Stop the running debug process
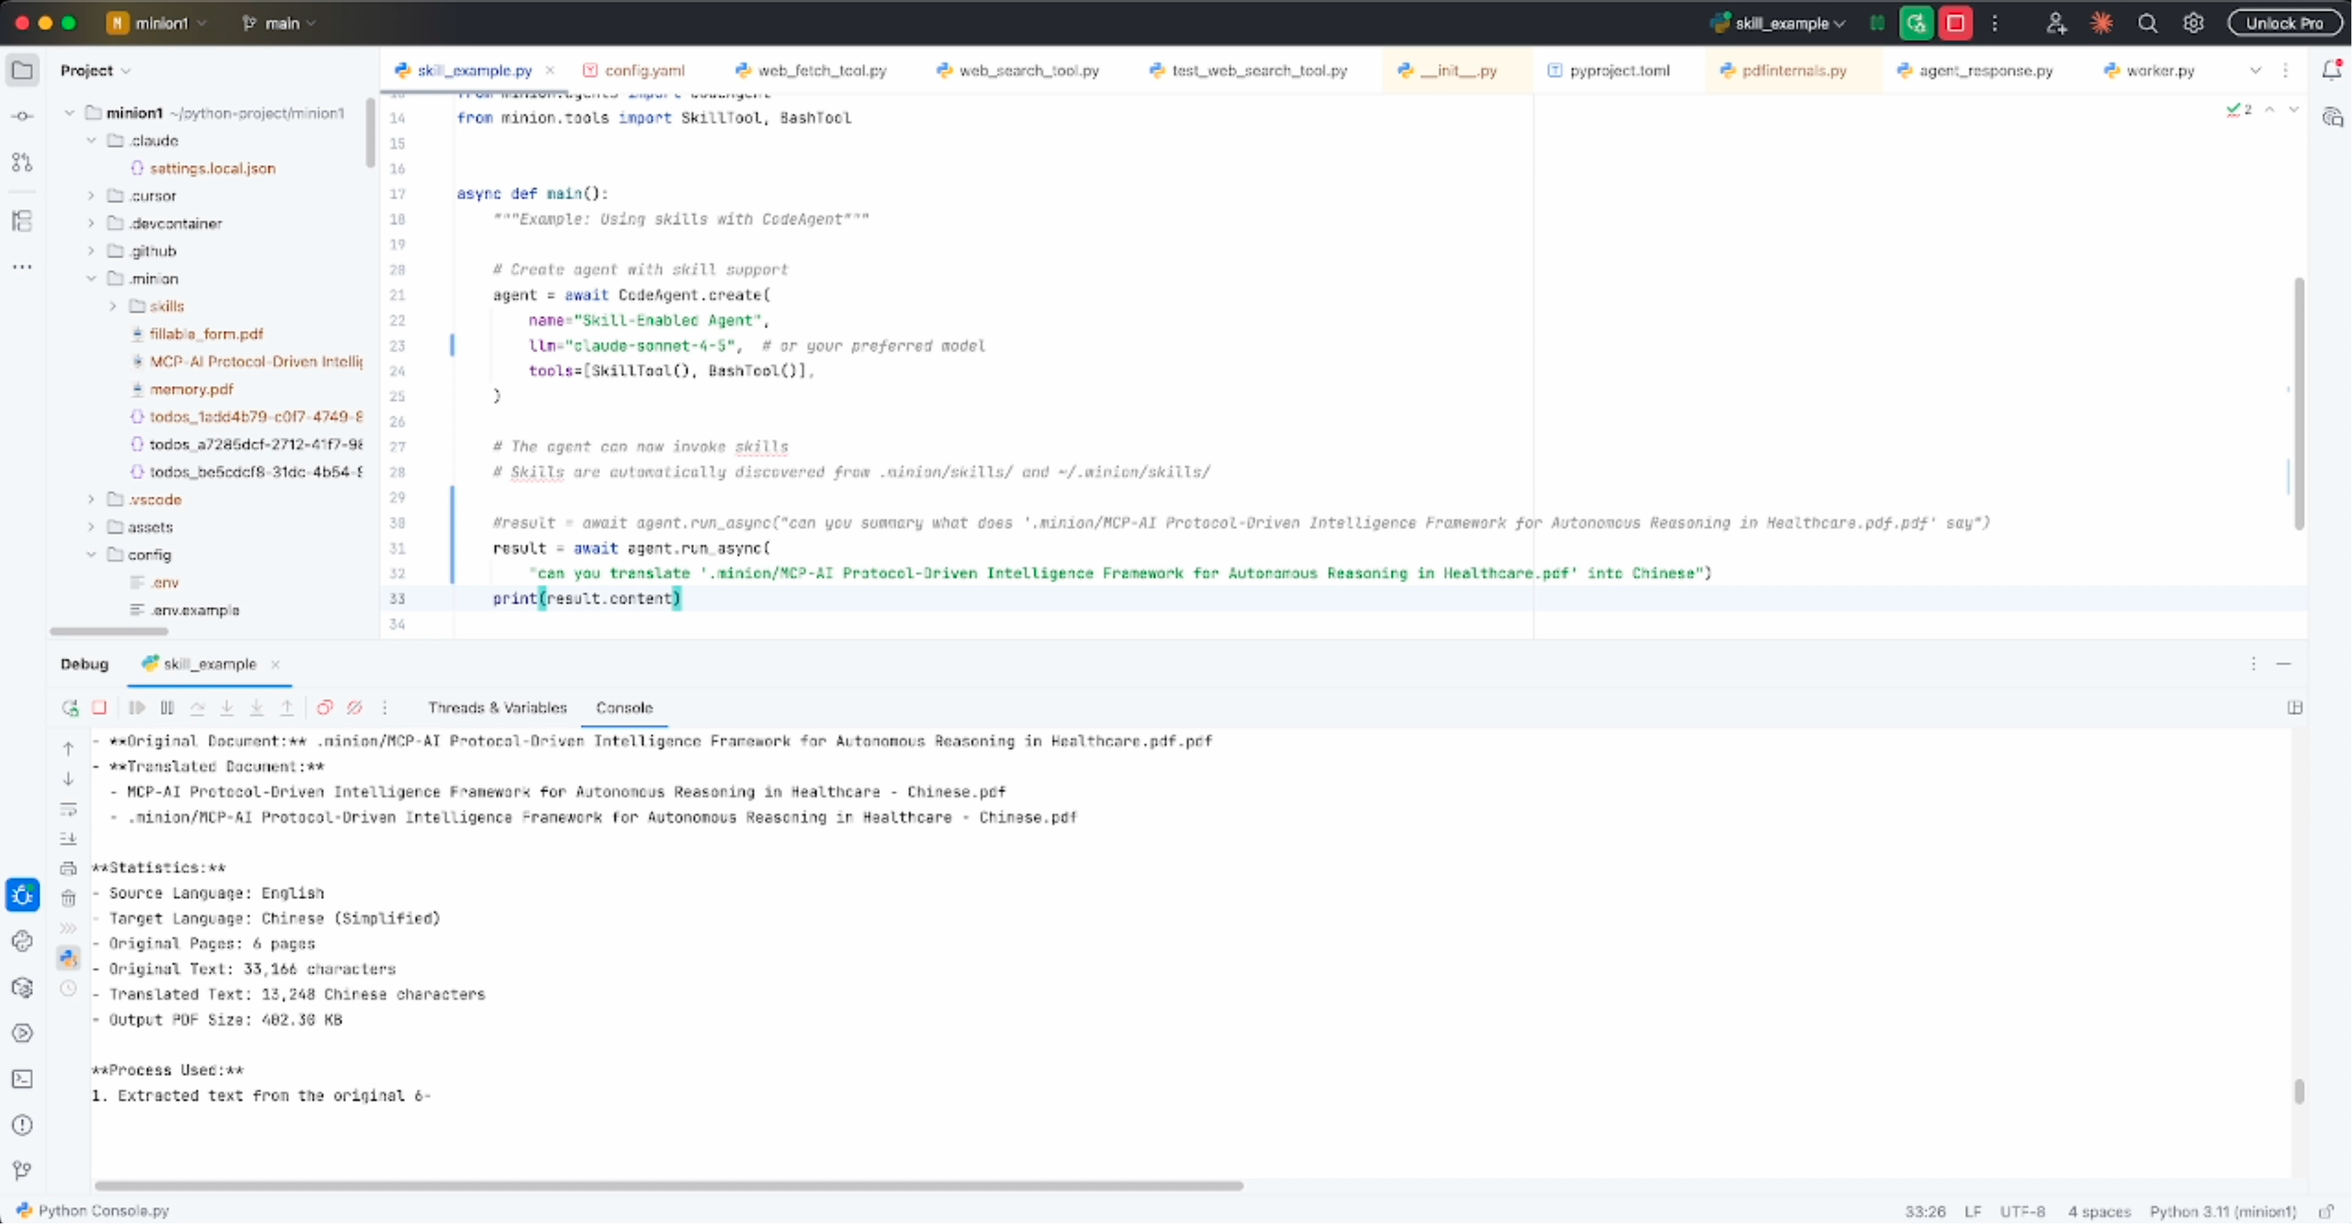 tap(100, 707)
